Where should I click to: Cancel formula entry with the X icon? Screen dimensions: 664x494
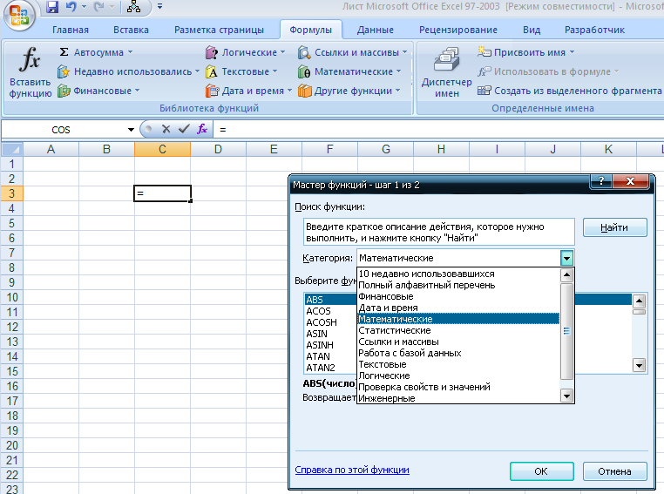[166, 129]
